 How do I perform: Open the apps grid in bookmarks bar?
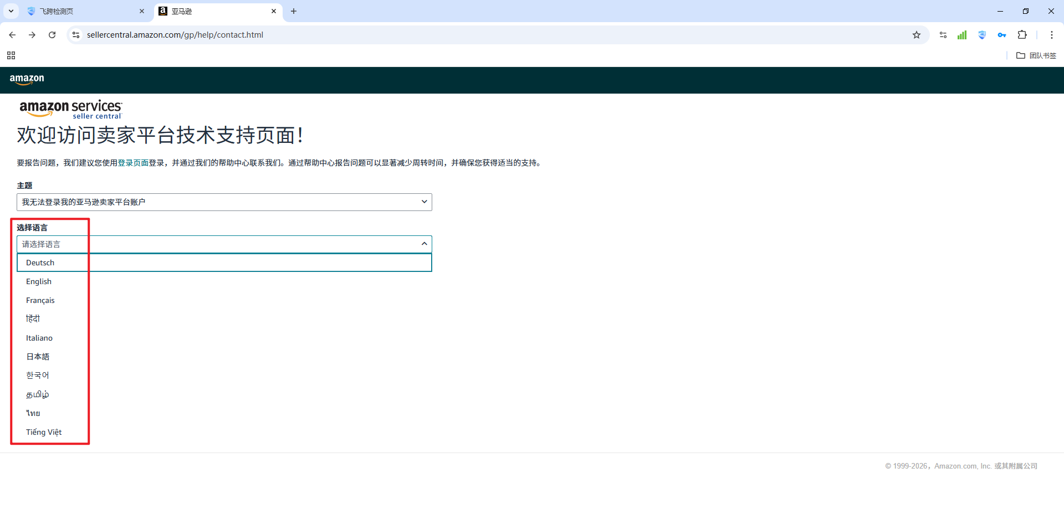pos(11,55)
